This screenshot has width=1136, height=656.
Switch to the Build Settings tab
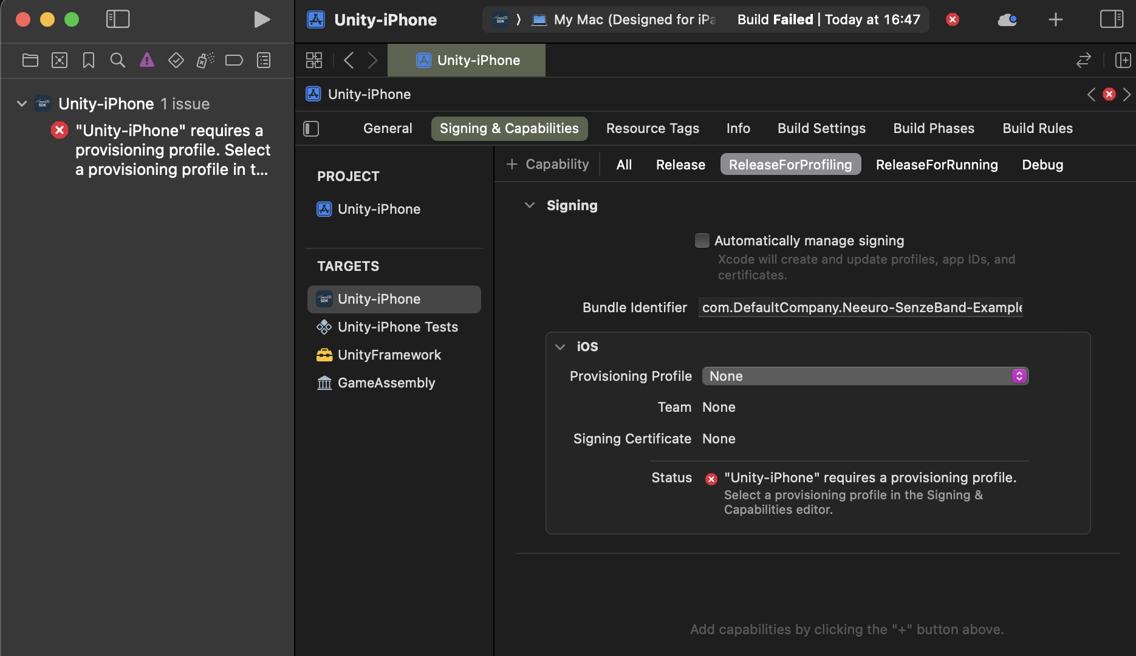click(x=821, y=128)
